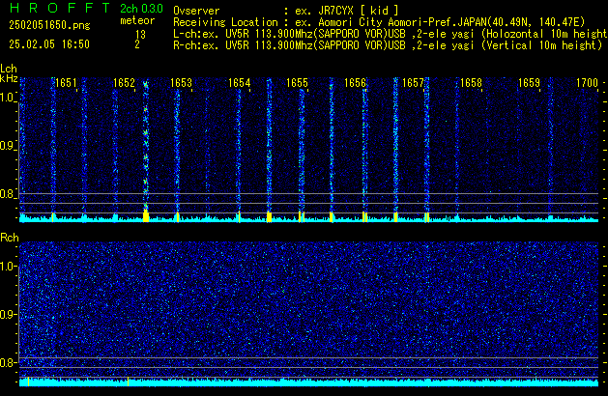Click the file name '2502051650.png'

coord(49,25)
